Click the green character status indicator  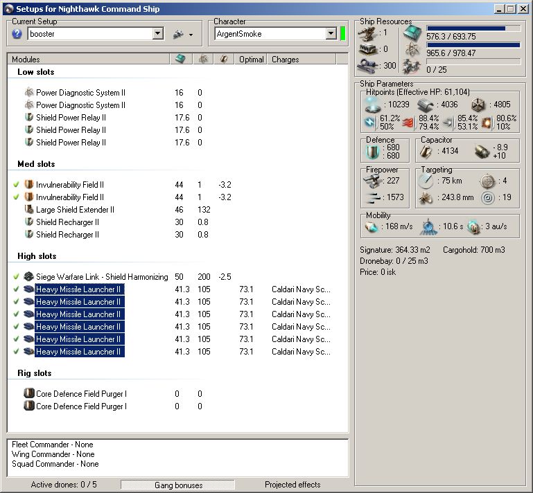click(x=342, y=34)
